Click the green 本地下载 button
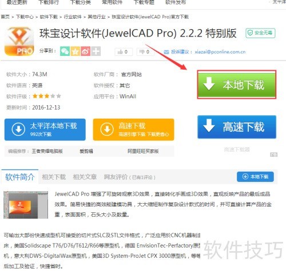The image size is (286, 271). click(x=237, y=84)
